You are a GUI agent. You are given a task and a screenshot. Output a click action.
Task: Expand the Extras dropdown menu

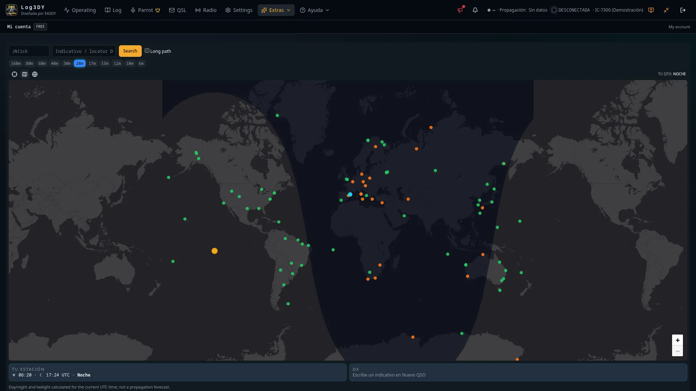[276, 10]
